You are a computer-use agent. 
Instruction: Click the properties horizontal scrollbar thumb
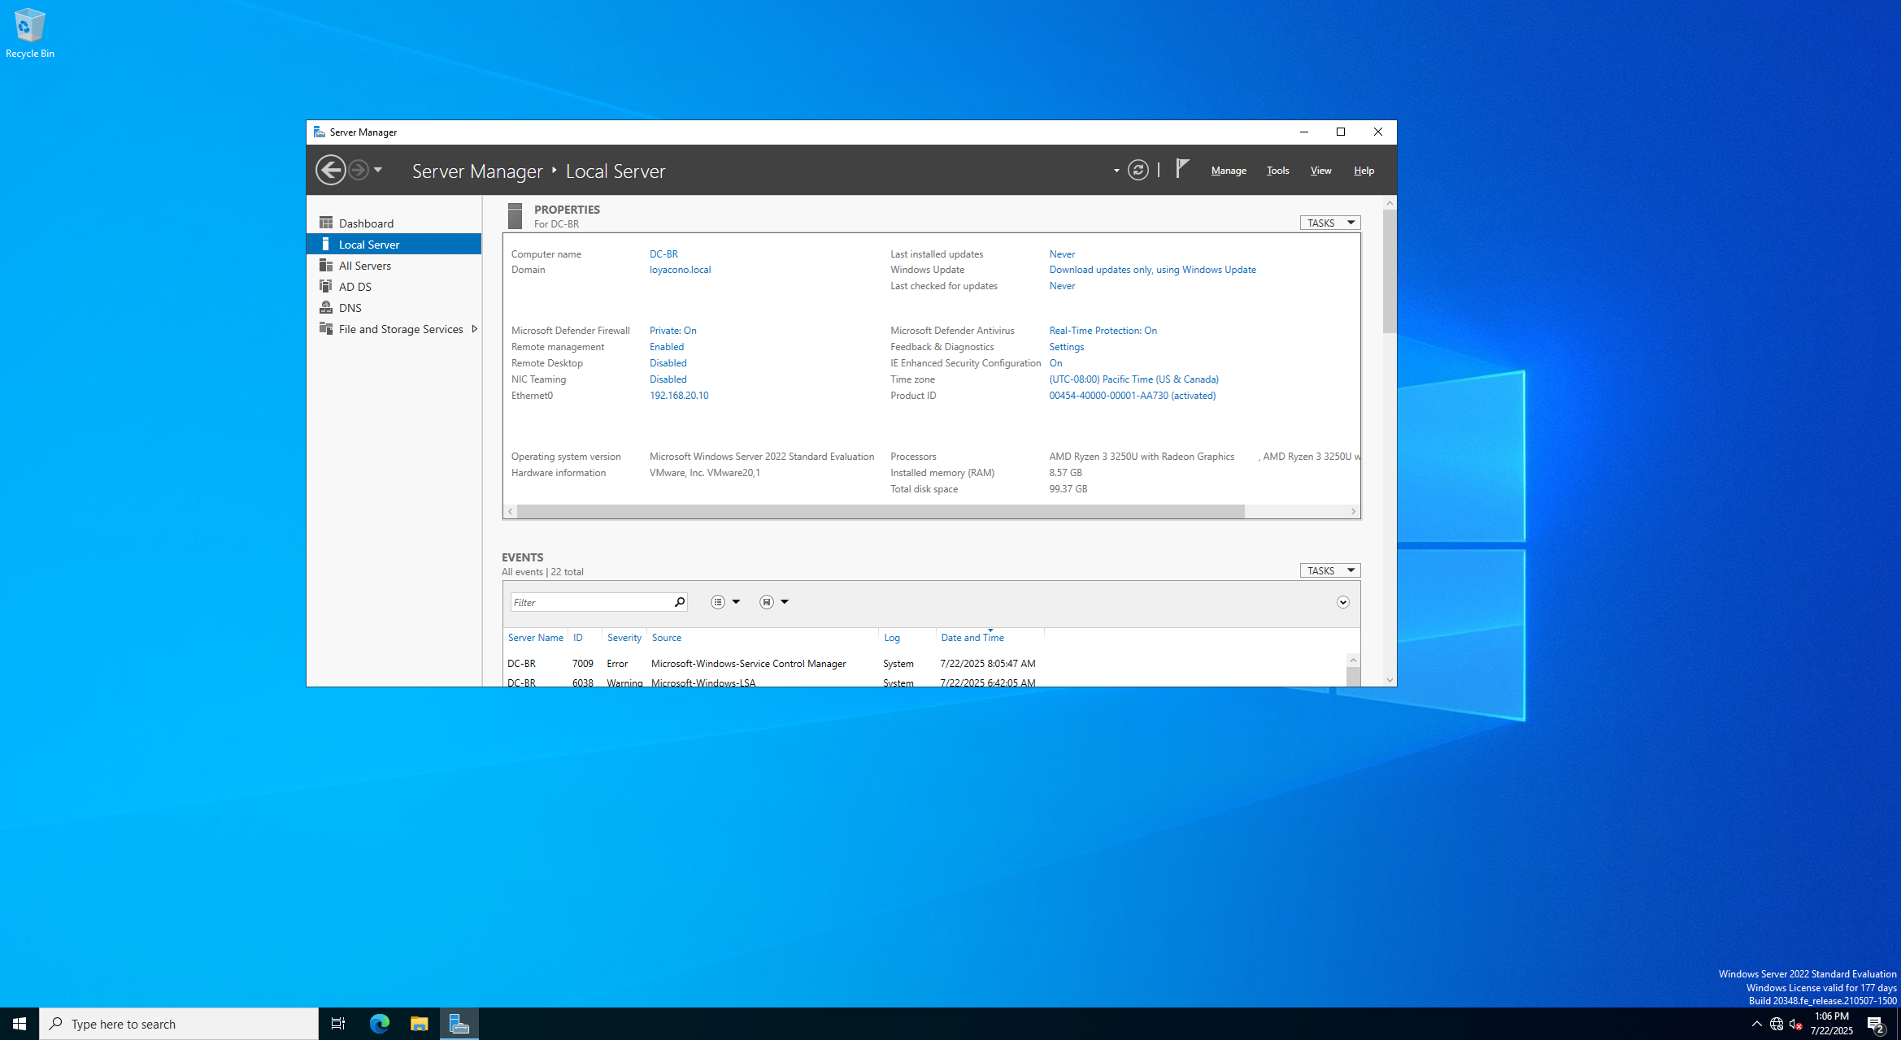881,511
